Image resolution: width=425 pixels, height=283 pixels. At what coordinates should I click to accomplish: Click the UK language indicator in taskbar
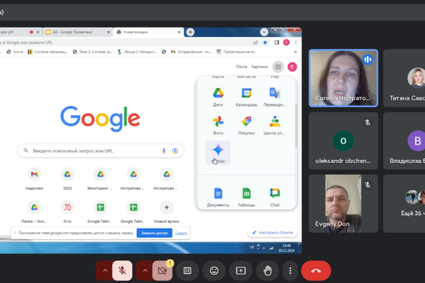[251, 247]
